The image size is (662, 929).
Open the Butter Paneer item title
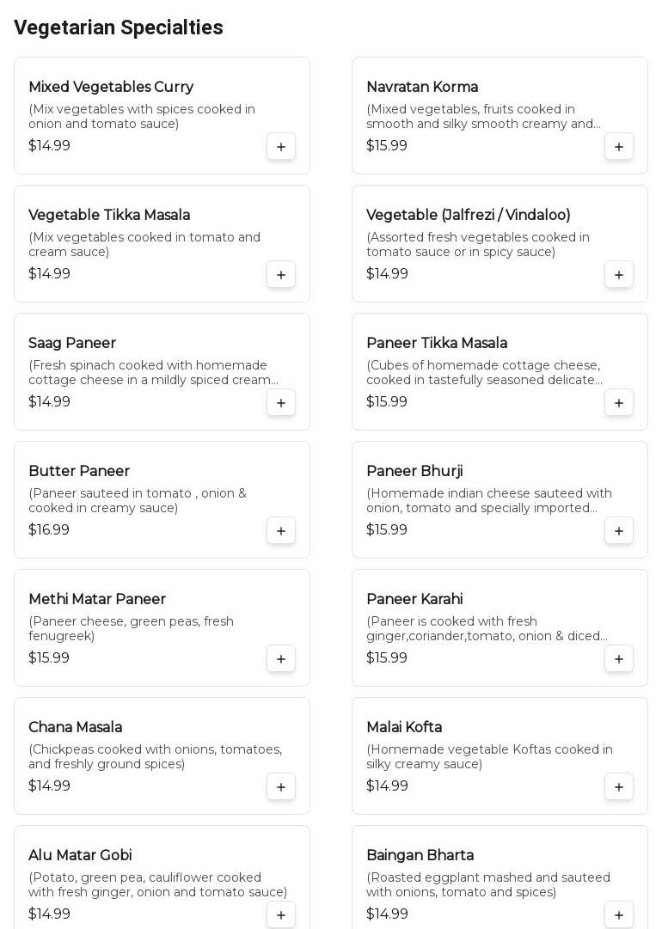[79, 471]
